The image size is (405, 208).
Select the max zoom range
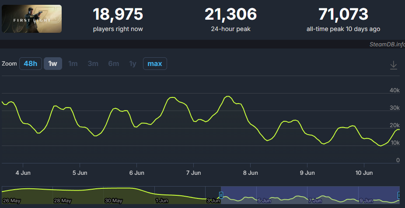pos(155,63)
